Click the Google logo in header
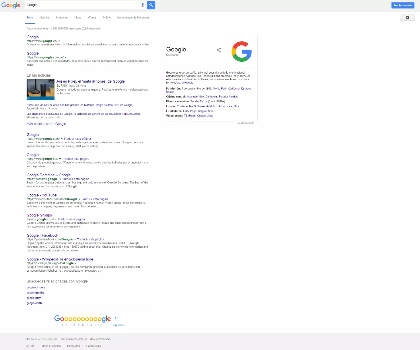Viewport: 420px width, 350px height. coord(11,5)
